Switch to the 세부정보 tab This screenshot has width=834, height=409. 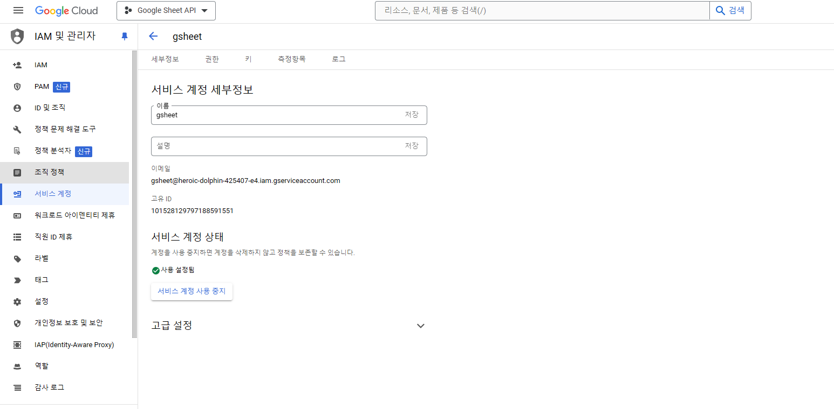165,59
